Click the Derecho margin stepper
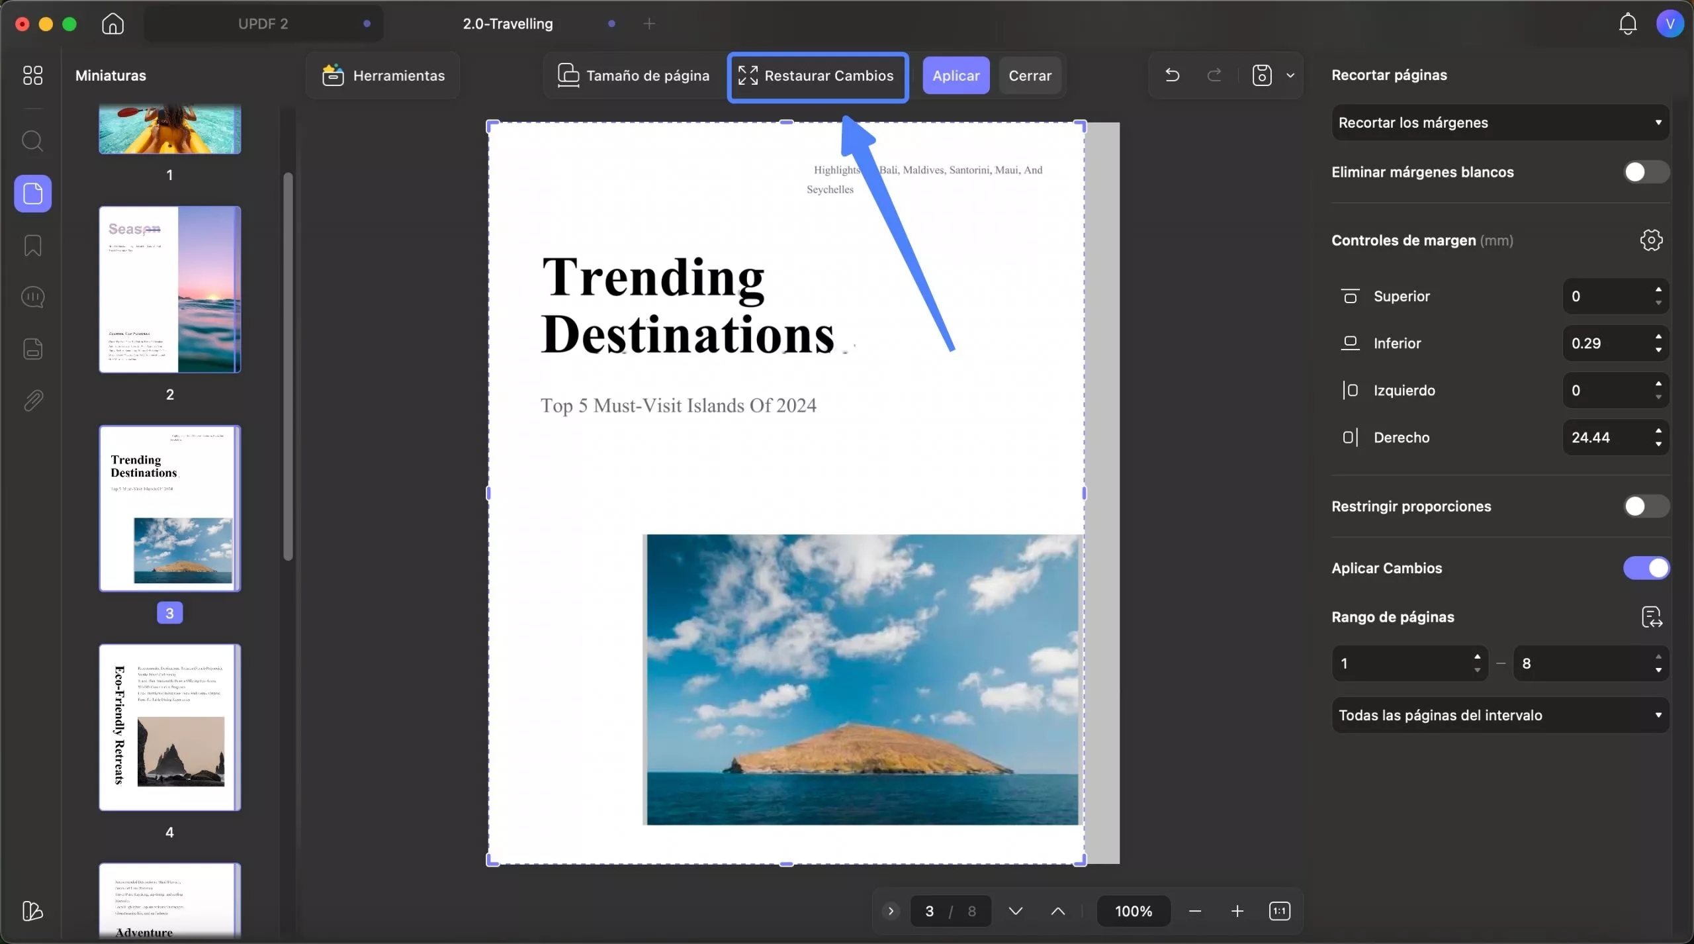Image resolution: width=1694 pixels, height=944 pixels. (x=1658, y=437)
